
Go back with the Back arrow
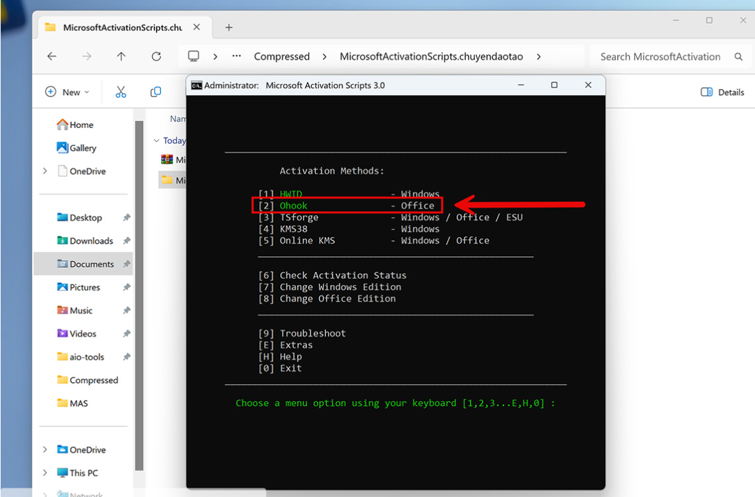point(52,57)
